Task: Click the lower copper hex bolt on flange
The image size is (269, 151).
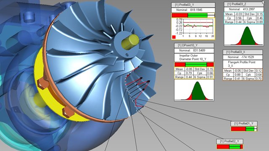Action: pos(68,112)
